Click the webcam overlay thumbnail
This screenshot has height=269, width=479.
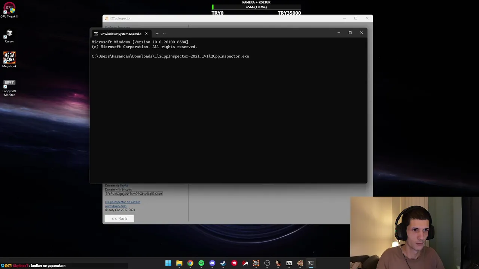pos(415,233)
